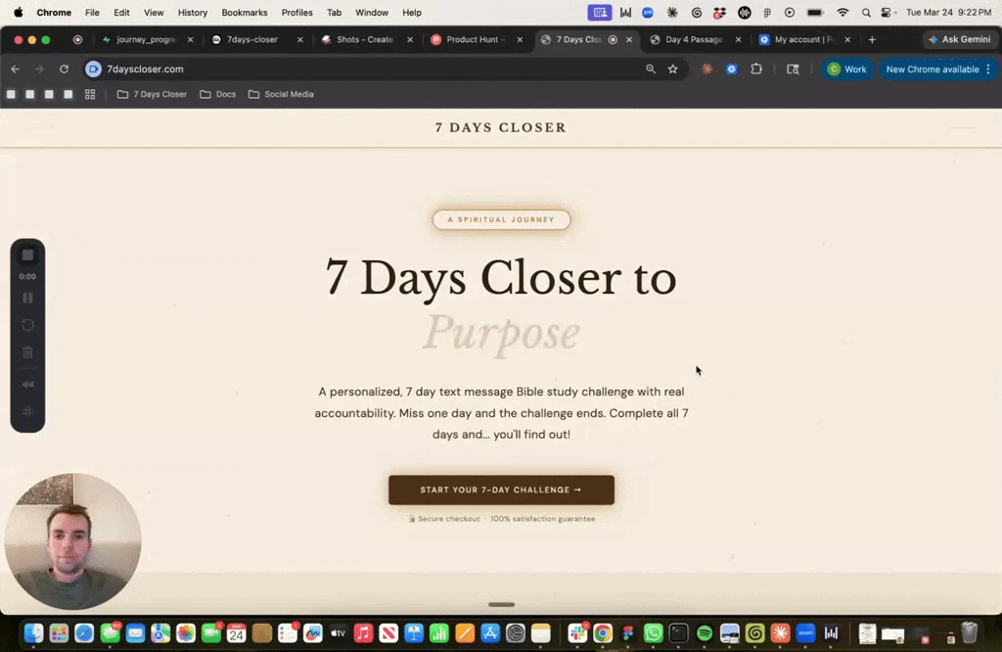Click the zoom magnifier icon in address bar
The image size is (1002, 652).
tap(651, 70)
